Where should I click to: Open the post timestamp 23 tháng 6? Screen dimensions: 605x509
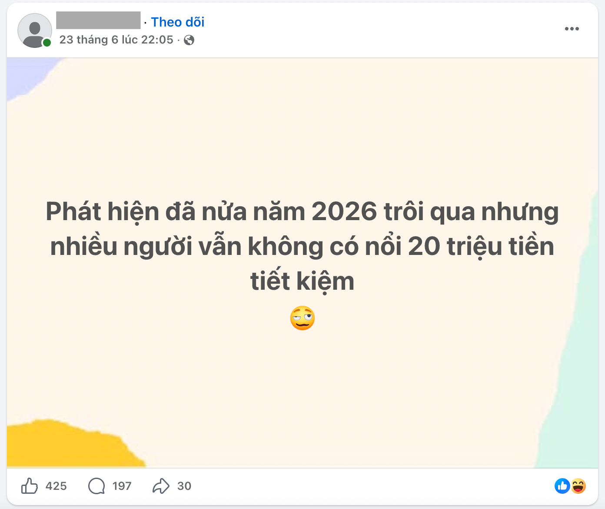[116, 40]
